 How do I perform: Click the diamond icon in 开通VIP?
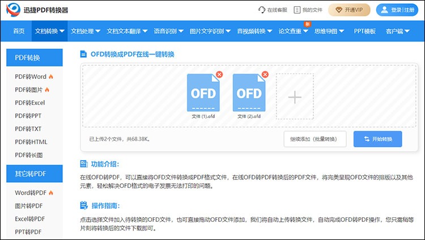pyautogui.click(x=339, y=10)
